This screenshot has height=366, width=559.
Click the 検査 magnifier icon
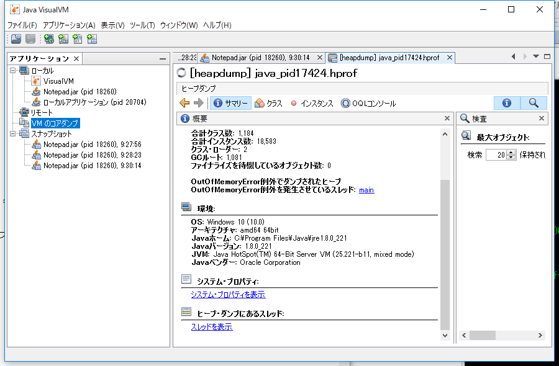465,118
